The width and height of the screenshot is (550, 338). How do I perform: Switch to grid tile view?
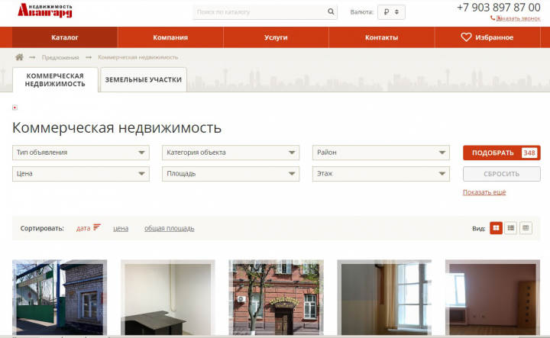tap(496, 228)
